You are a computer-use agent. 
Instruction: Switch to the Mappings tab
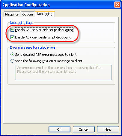pyautogui.click(x=12, y=14)
